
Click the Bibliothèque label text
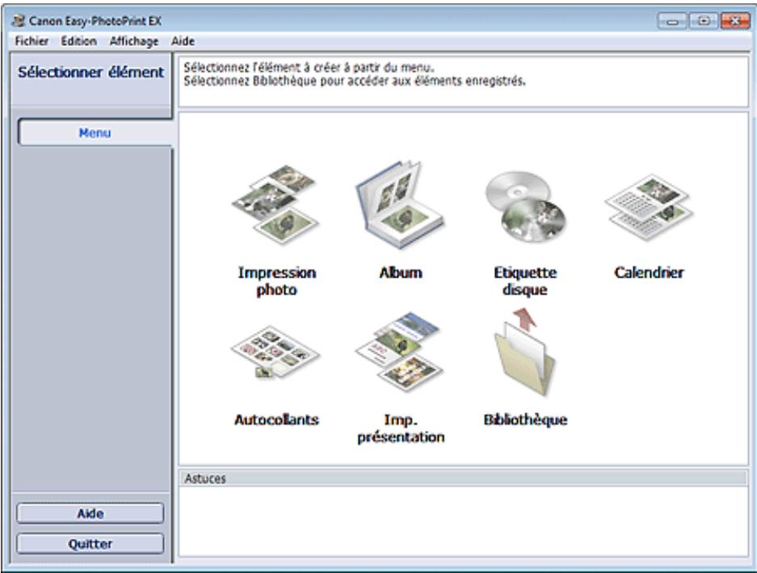coord(525,420)
